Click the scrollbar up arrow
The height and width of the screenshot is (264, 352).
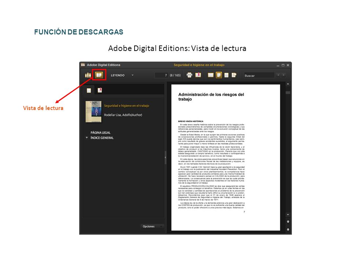(x=288, y=84)
